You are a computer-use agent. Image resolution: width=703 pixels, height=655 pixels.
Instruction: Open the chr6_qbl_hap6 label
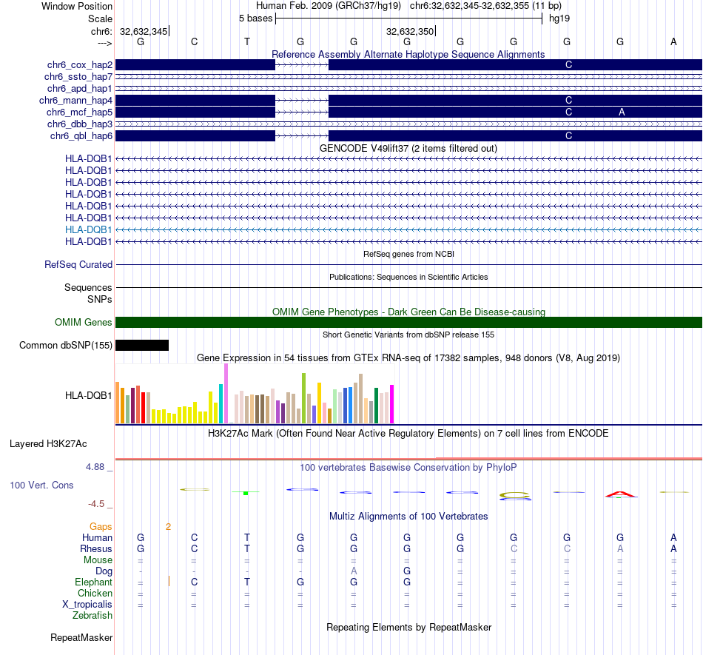pyautogui.click(x=81, y=136)
